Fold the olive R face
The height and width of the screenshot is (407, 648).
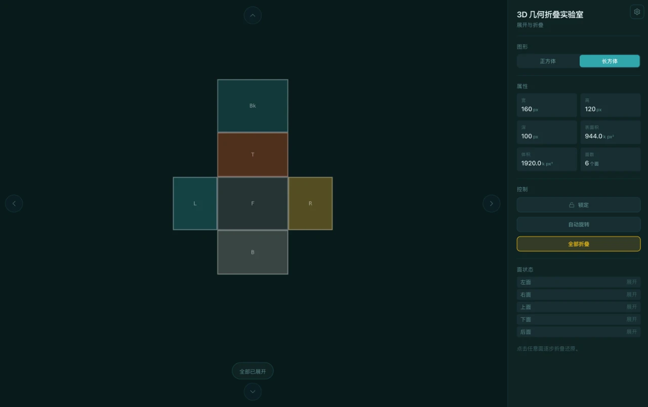[x=310, y=203]
